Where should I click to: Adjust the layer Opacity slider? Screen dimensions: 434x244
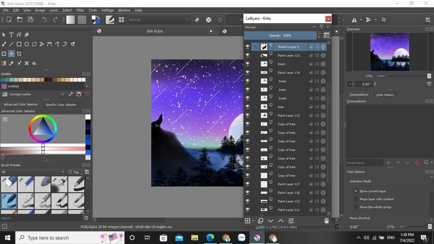click(x=280, y=36)
